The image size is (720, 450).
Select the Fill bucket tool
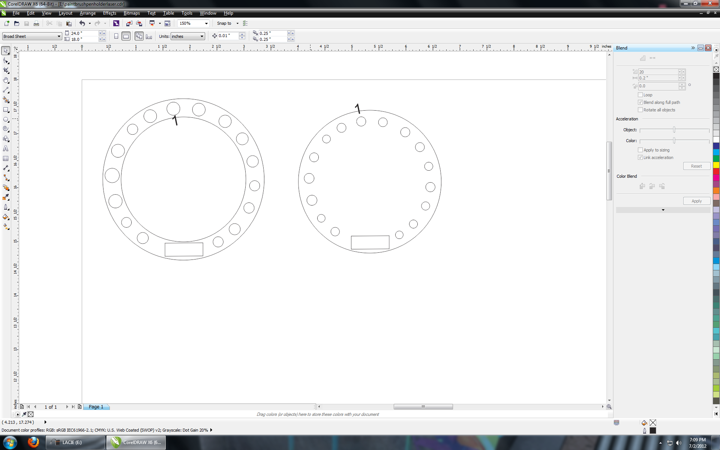6,217
